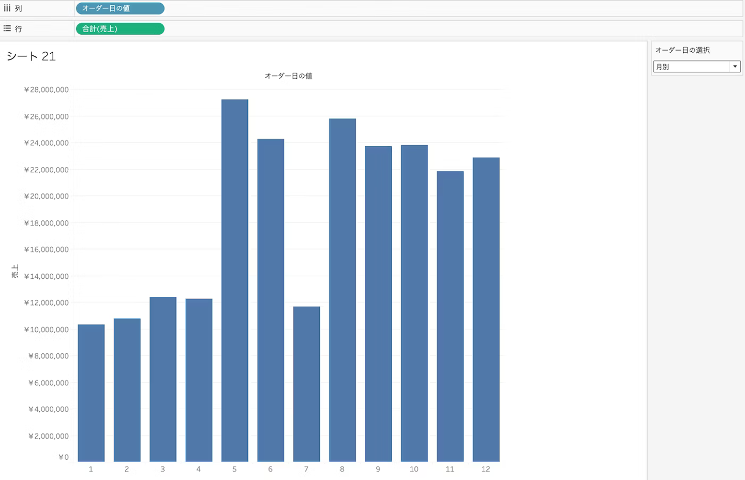Click the ¥4,000,000 axis tick label
The image size is (745, 480).
click(48, 409)
